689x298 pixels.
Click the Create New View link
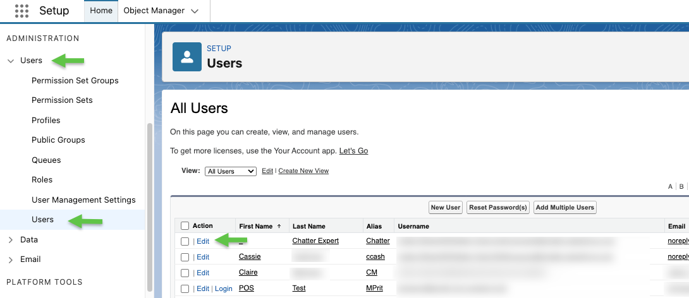pyautogui.click(x=303, y=170)
